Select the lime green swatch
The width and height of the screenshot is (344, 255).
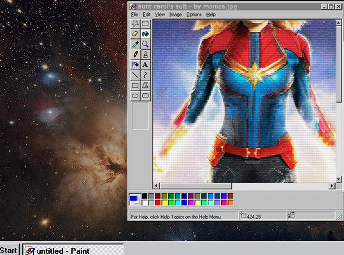point(171,203)
